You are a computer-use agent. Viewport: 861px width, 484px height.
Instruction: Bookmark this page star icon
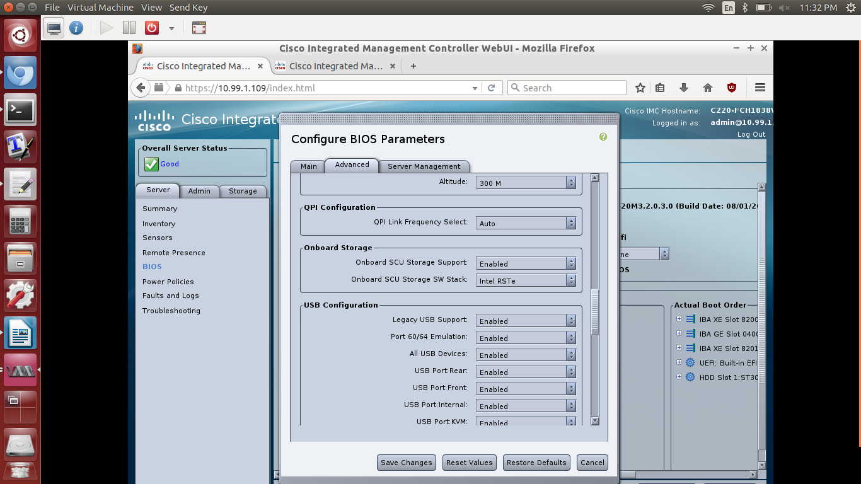click(x=640, y=88)
